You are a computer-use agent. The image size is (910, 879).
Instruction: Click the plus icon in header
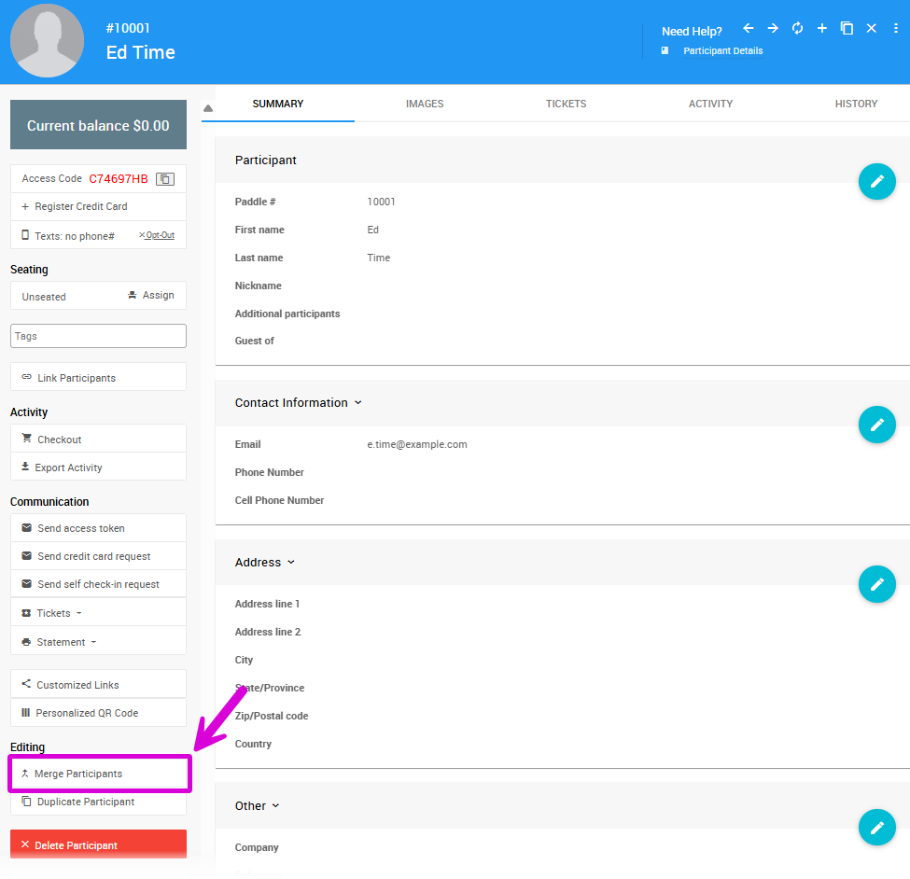pyautogui.click(x=822, y=29)
